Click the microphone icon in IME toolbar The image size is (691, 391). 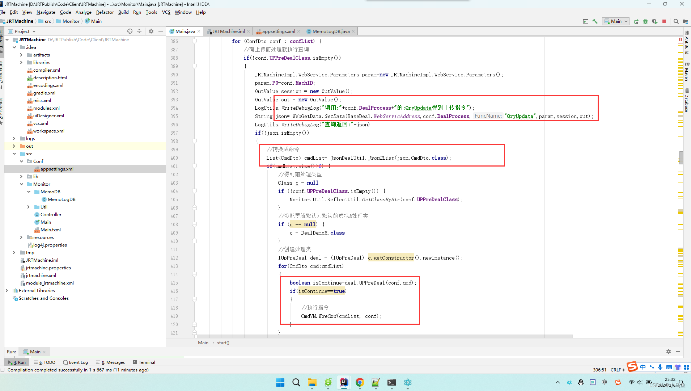(660, 367)
